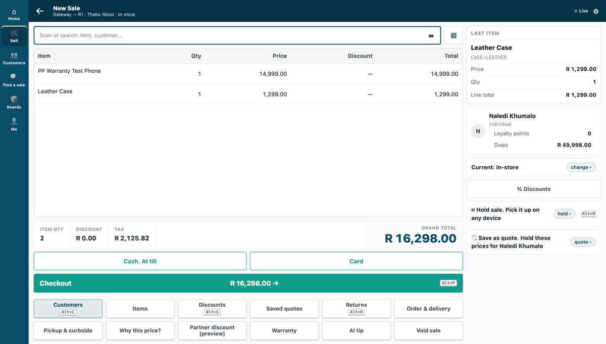The image size is (606, 344).
Task: Click the hold sale arrow pill
Action: click(564, 214)
